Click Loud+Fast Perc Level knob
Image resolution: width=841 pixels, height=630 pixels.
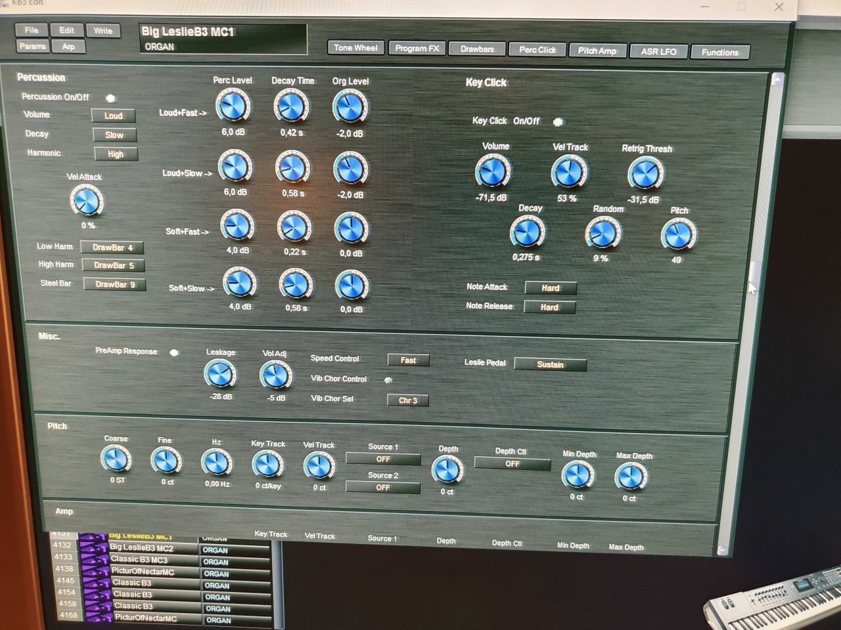233,106
